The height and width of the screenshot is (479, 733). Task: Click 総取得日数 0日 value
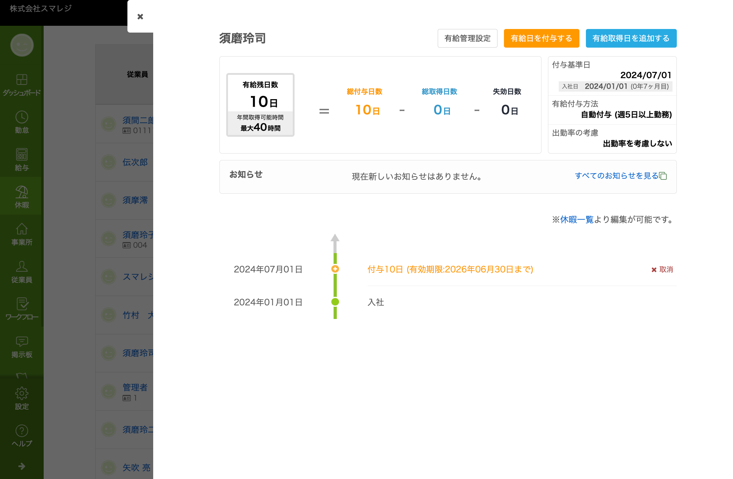pos(442,110)
